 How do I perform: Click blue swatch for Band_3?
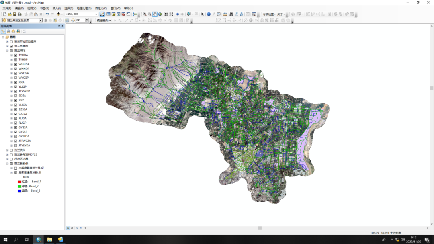tap(19, 191)
